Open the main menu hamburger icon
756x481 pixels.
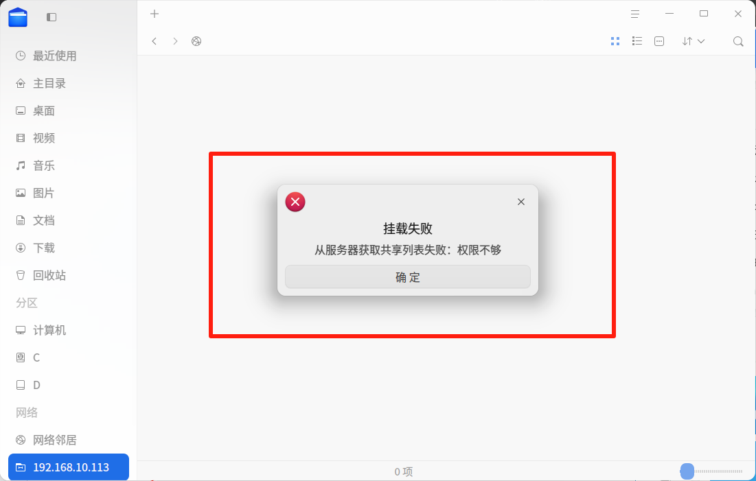tap(635, 14)
